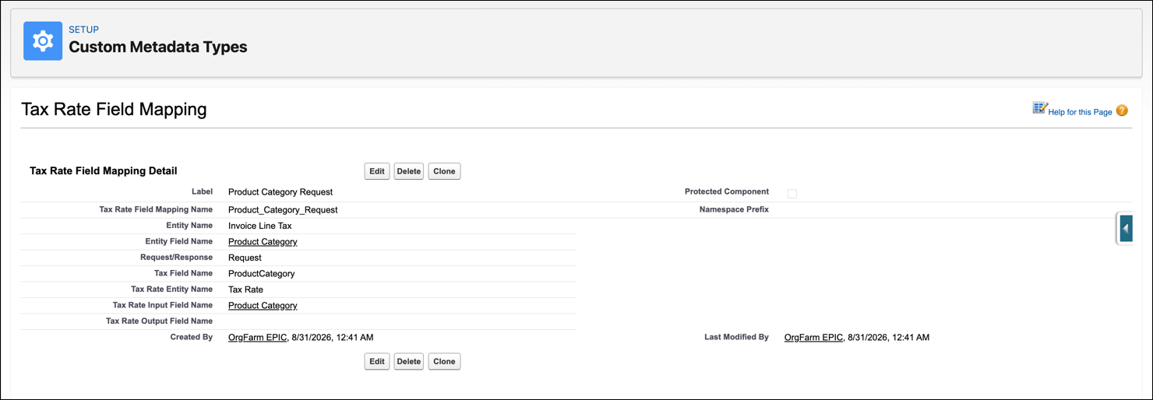
Task: Open the Tax Rate Input Field Product Category link
Action: pyautogui.click(x=263, y=306)
